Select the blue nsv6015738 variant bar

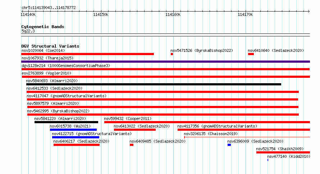(73, 130)
